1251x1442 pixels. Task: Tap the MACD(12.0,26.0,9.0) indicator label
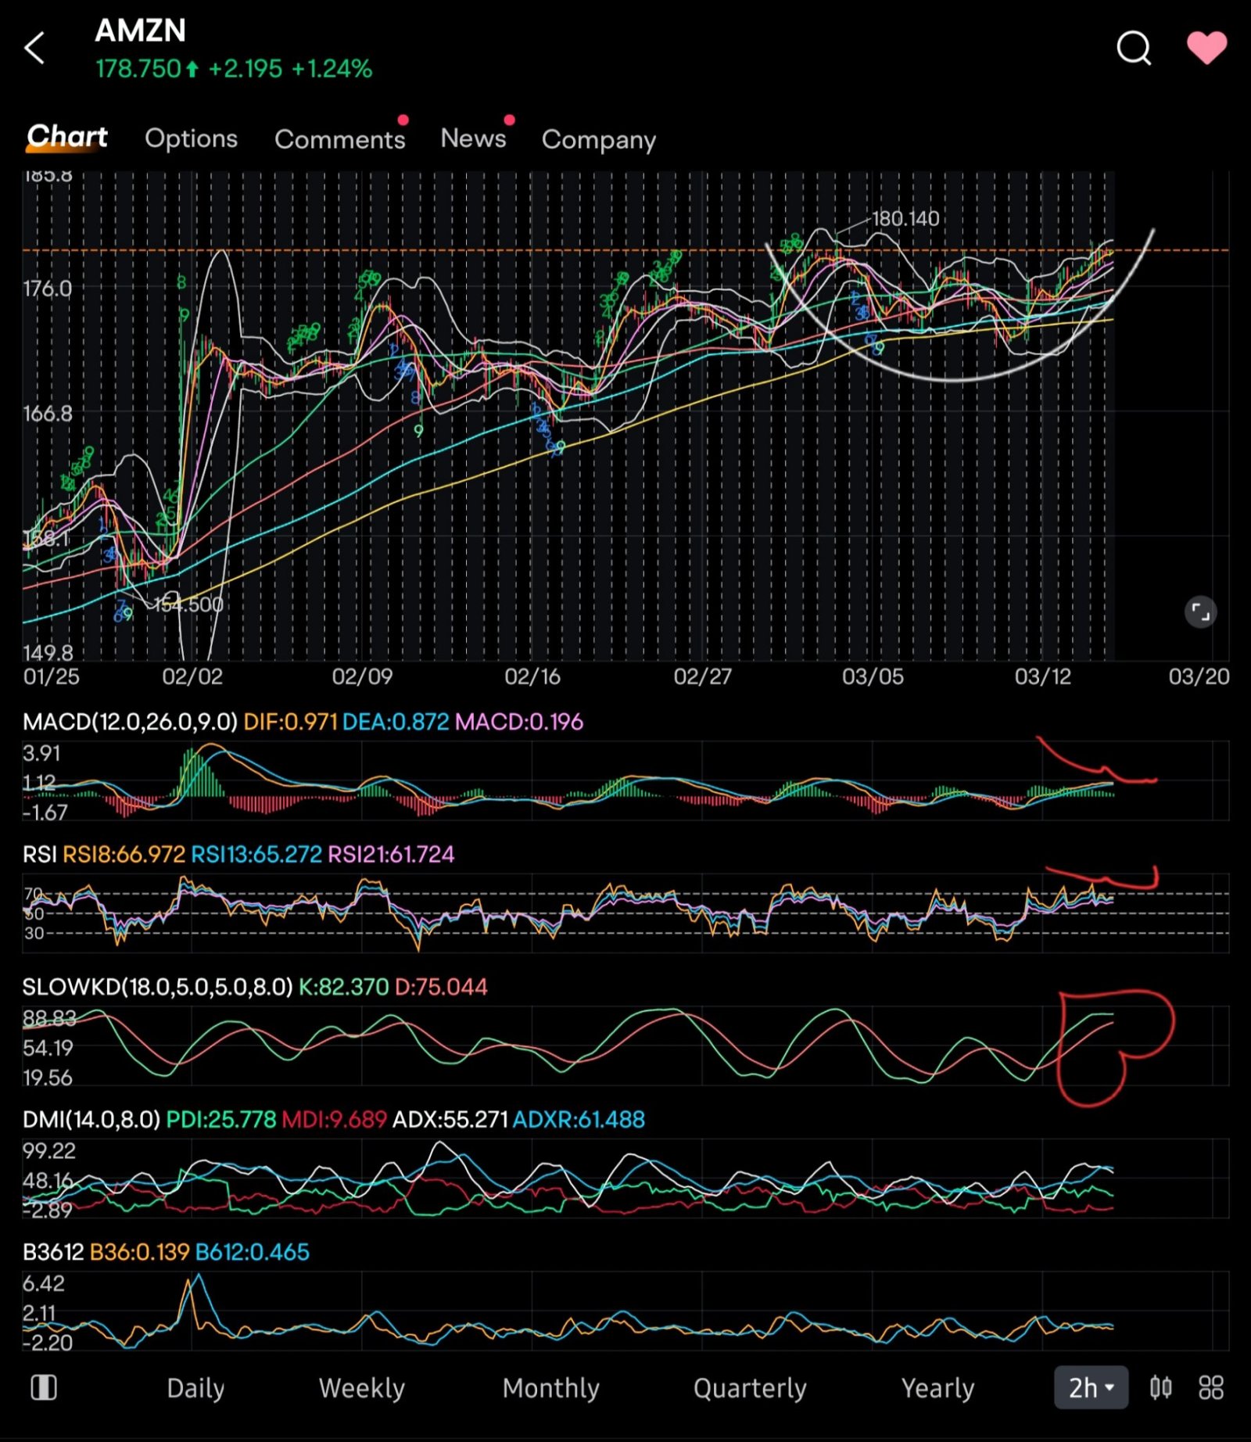tap(130, 722)
